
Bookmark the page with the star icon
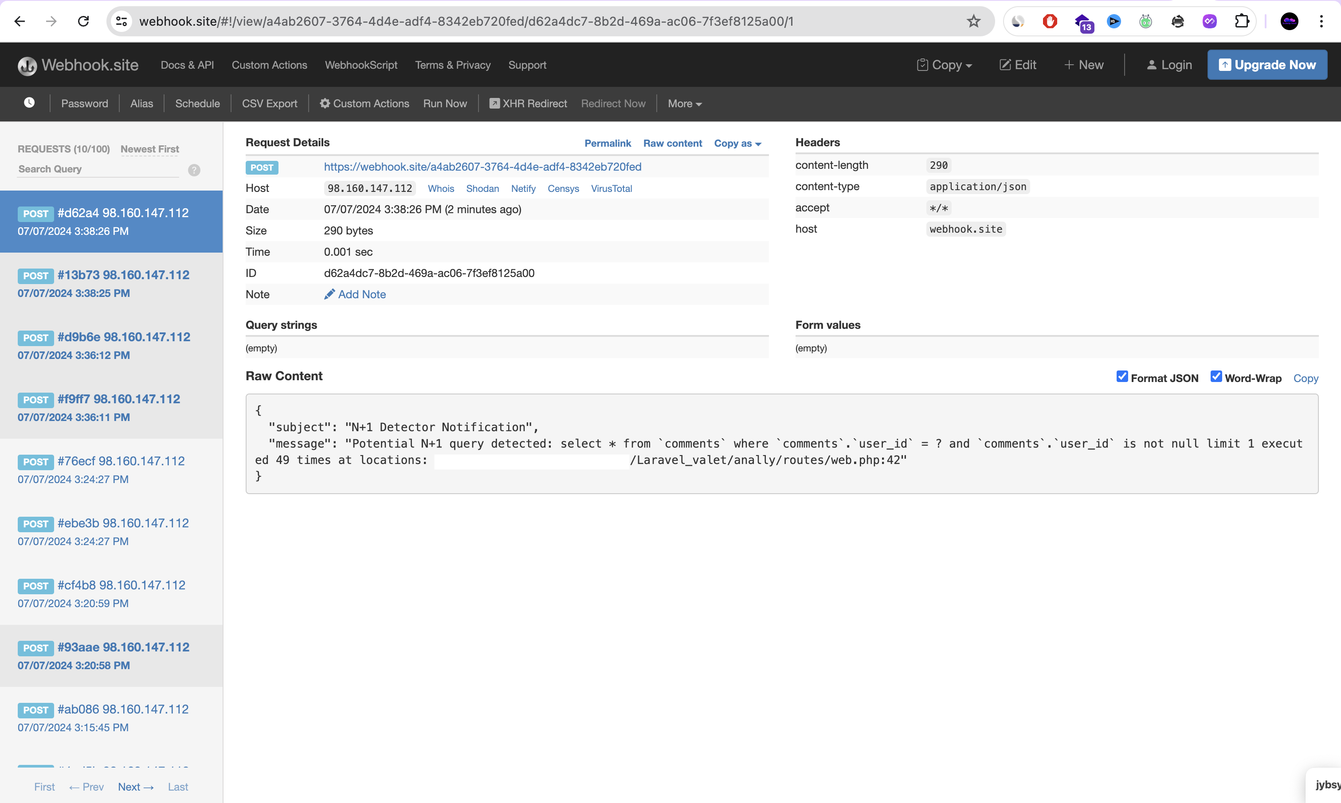click(973, 21)
